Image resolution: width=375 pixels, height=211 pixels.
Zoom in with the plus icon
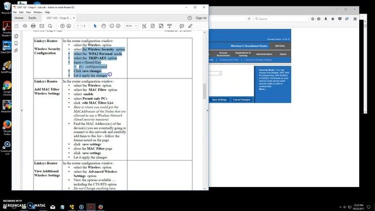(118, 26)
